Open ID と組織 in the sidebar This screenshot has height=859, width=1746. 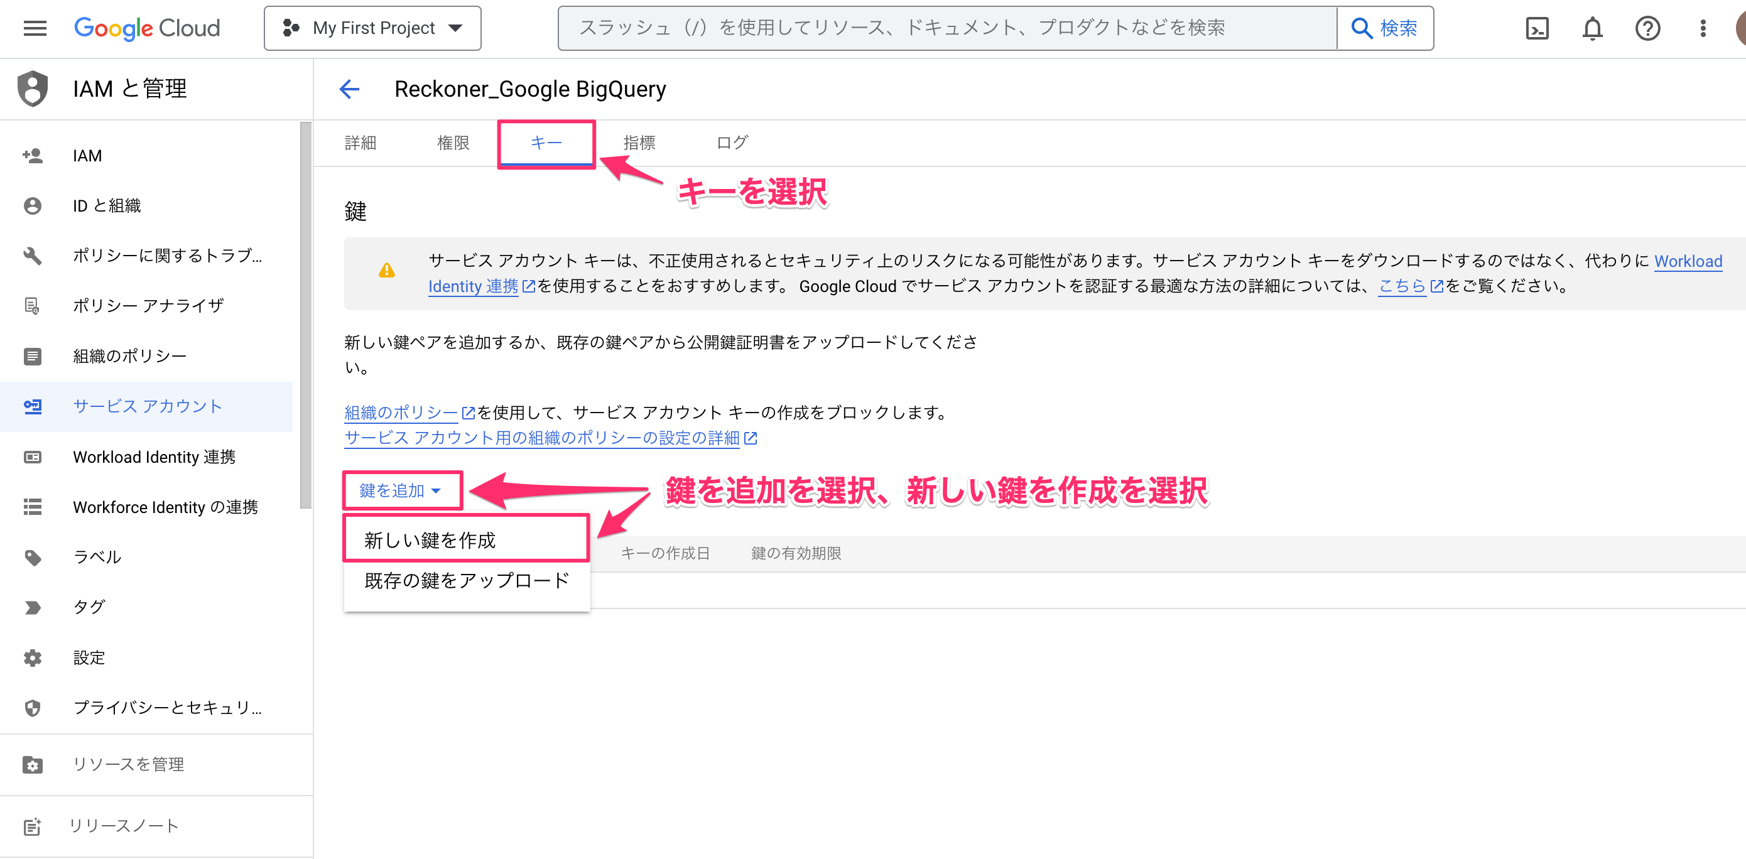[x=146, y=206]
